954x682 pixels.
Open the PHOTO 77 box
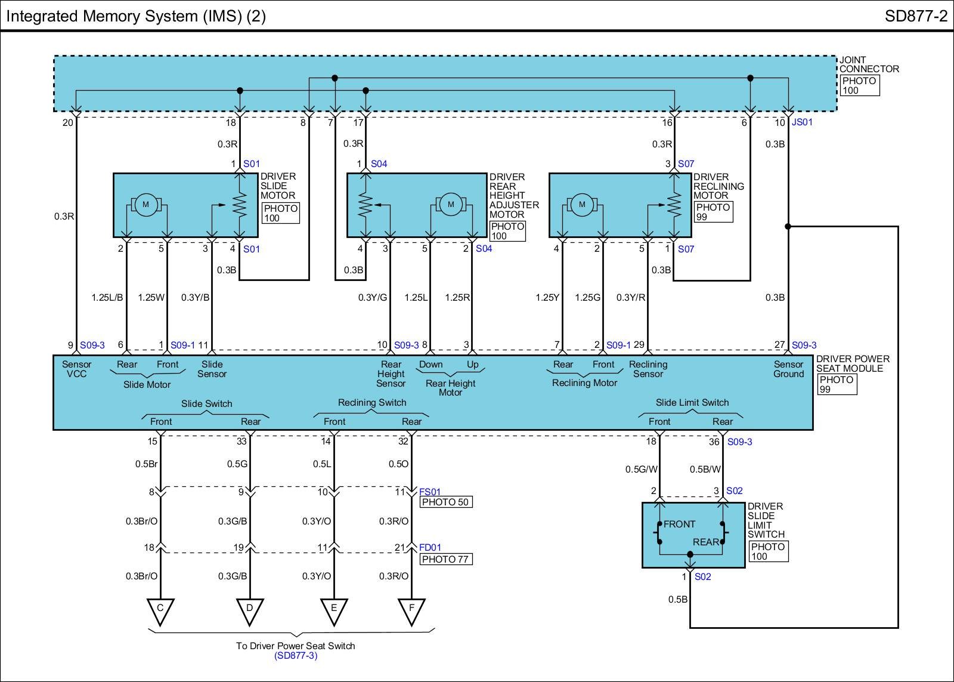pyautogui.click(x=445, y=560)
